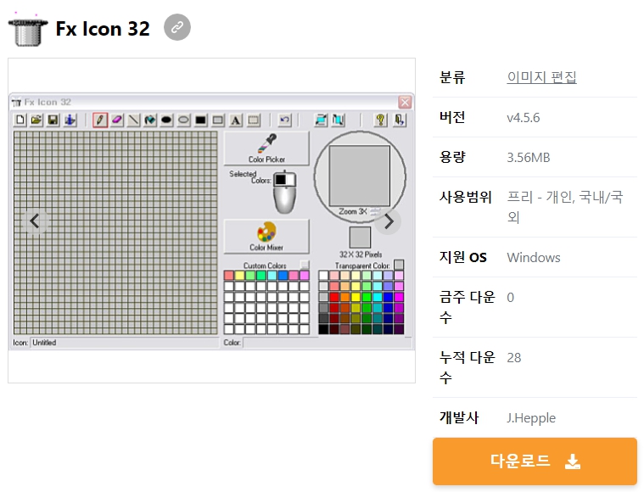Select the filled ellipse tool
This screenshot has width=644, height=492.
[167, 120]
